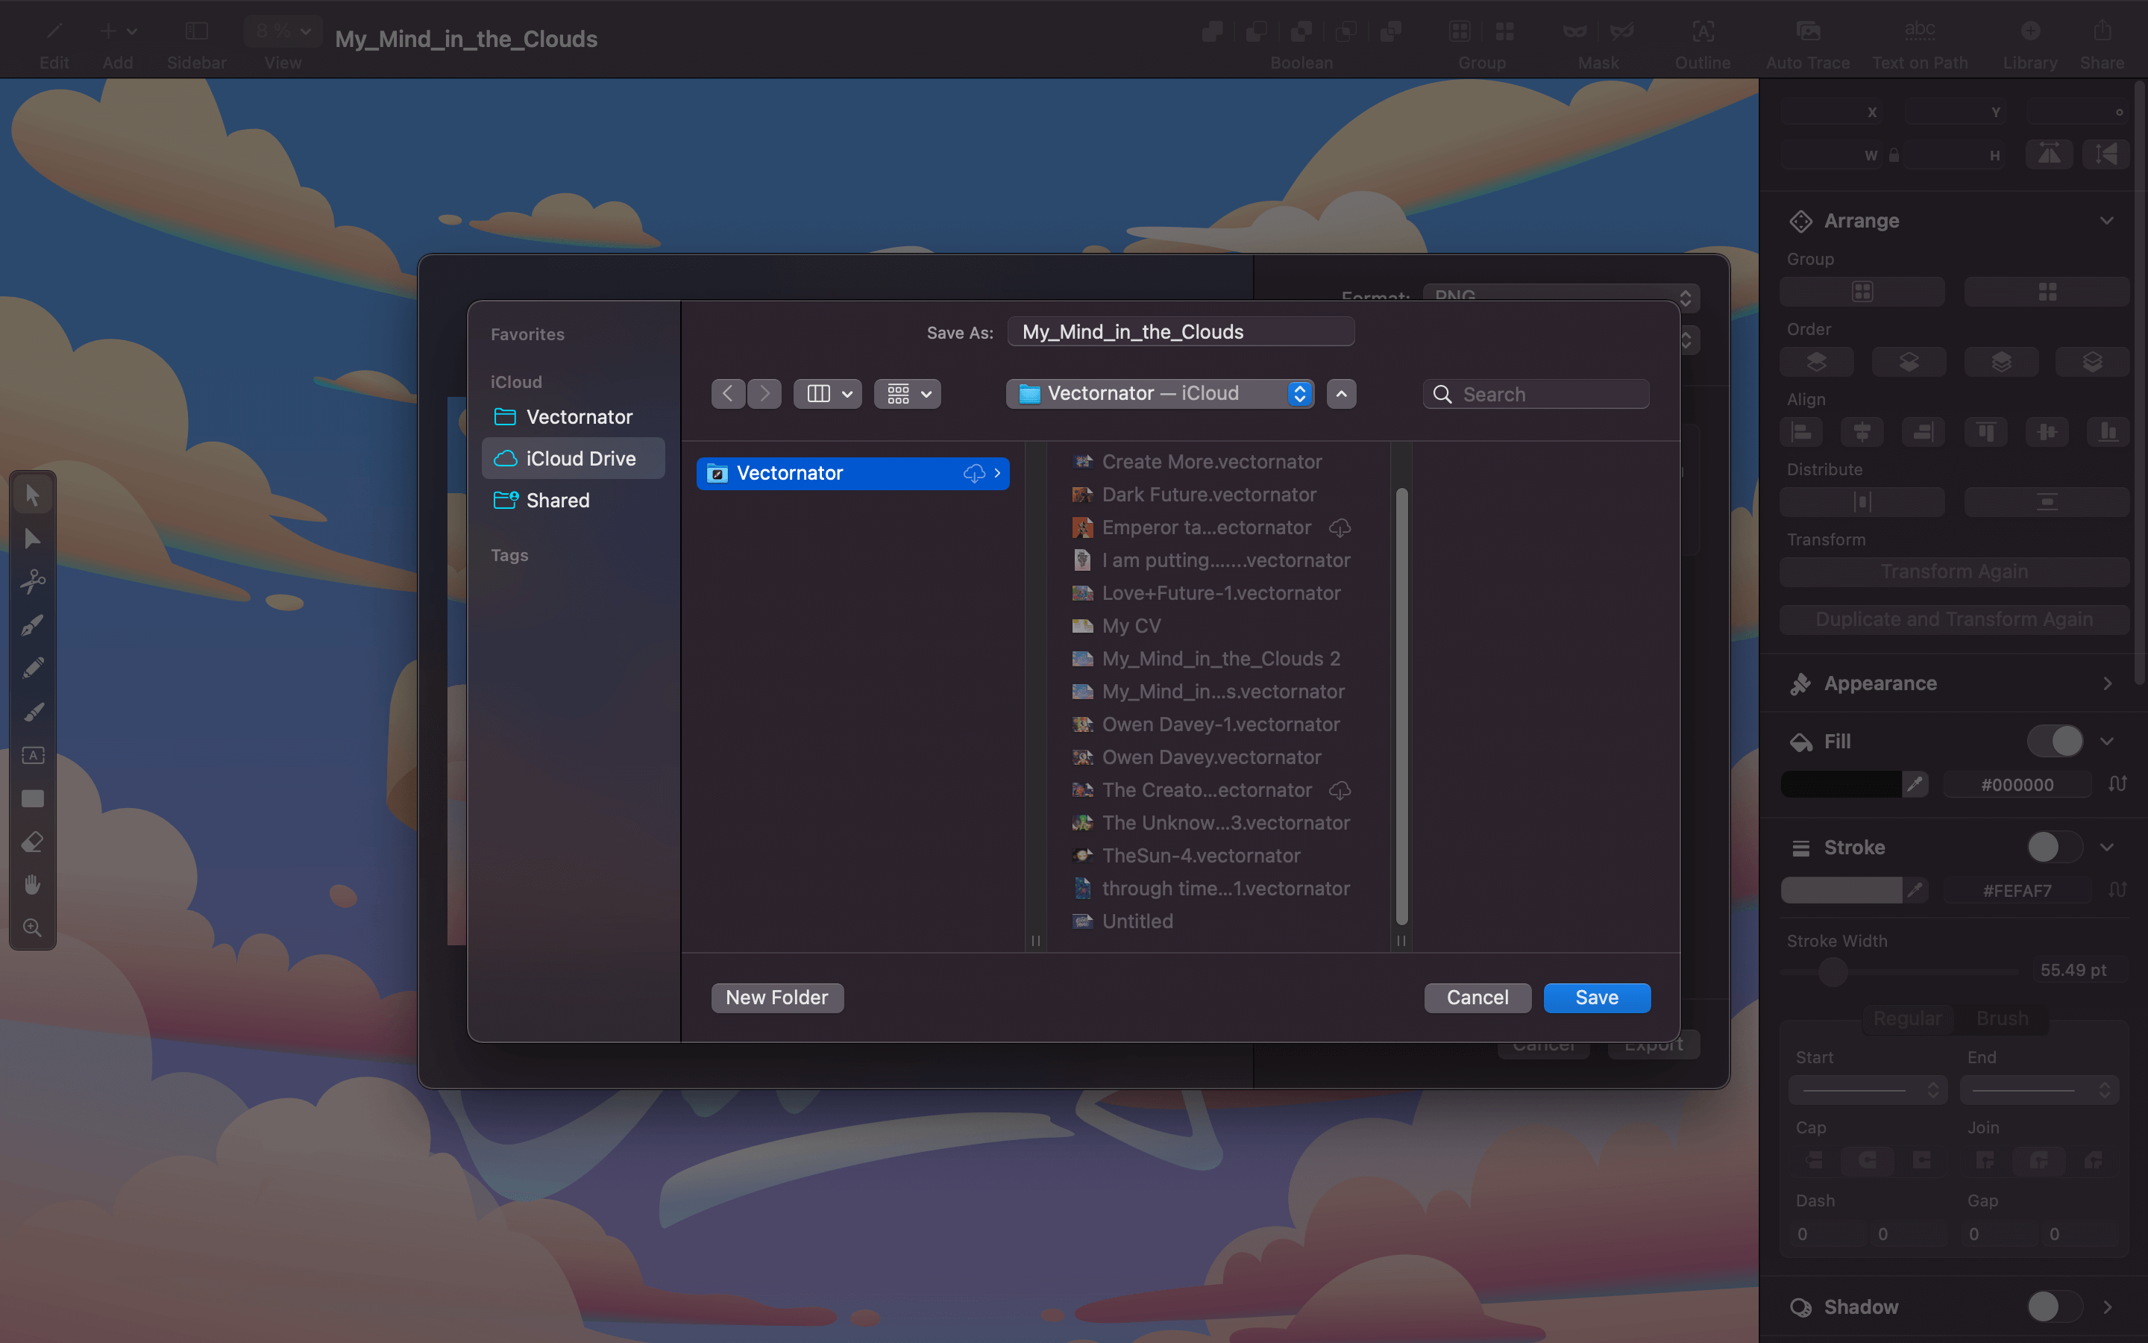
Task: Click the Edit toolbar icon
Action: tap(54, 32)
